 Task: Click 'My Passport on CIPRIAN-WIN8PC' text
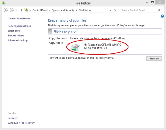[x=102, y=45]
